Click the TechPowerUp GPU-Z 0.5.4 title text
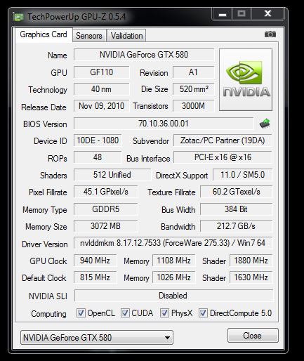The height and width of the screenshot is (361, 304). click(x=77, y=17)
